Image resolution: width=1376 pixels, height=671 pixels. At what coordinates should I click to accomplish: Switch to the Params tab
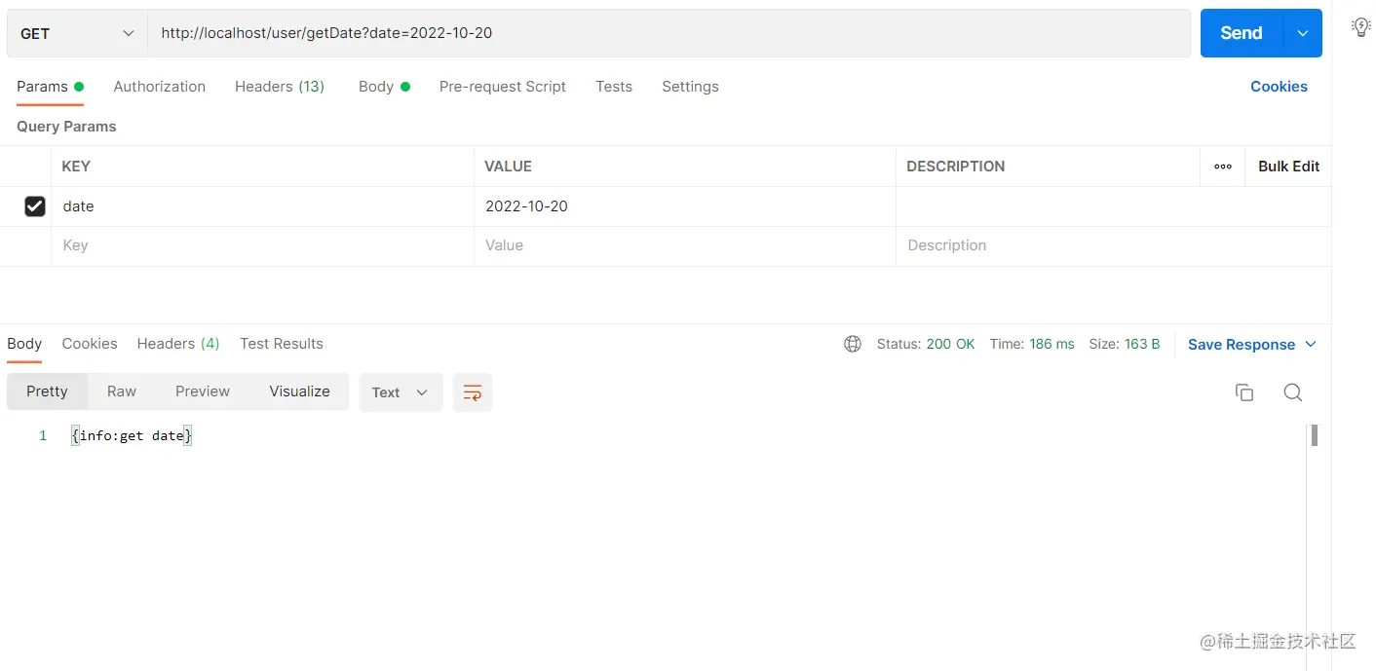click(x=50, y=87)
